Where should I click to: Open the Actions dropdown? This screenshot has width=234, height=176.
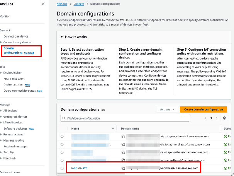pyautogui.click(x=166, y=109)
